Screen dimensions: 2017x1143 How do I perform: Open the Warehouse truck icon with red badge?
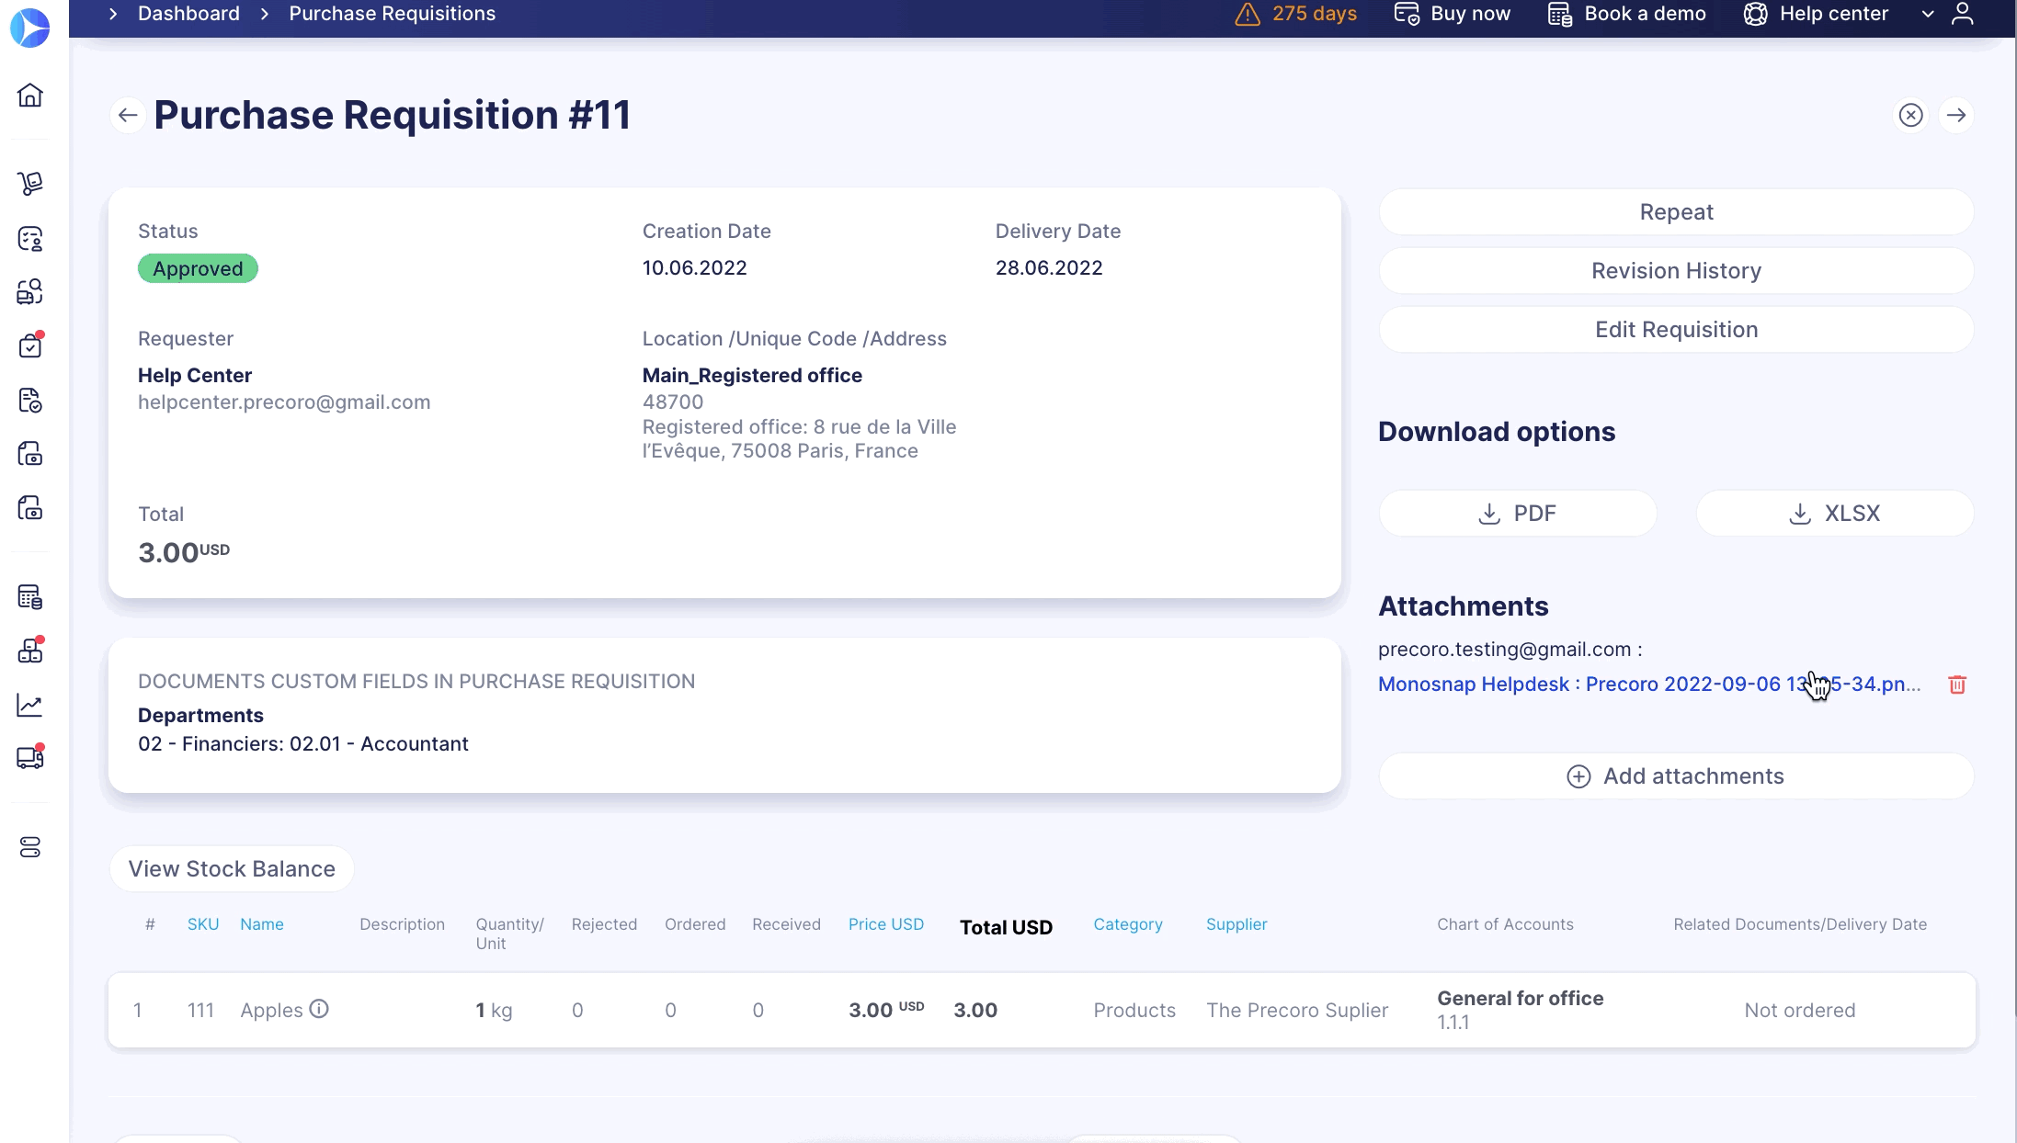(30, 758)
